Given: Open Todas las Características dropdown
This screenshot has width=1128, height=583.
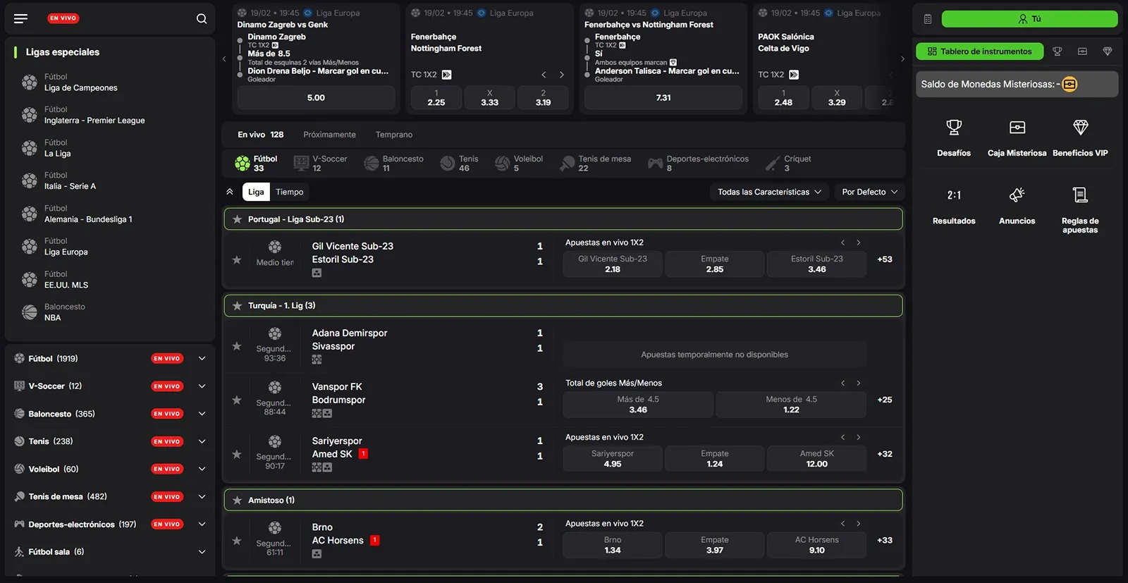Looking at the screenshot, I should [770, 192].
